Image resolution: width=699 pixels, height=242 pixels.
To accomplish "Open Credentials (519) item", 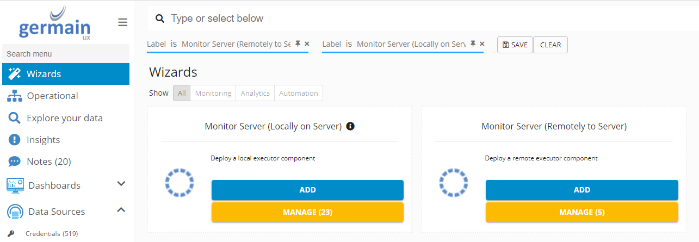I will click(x=52, y=234).
